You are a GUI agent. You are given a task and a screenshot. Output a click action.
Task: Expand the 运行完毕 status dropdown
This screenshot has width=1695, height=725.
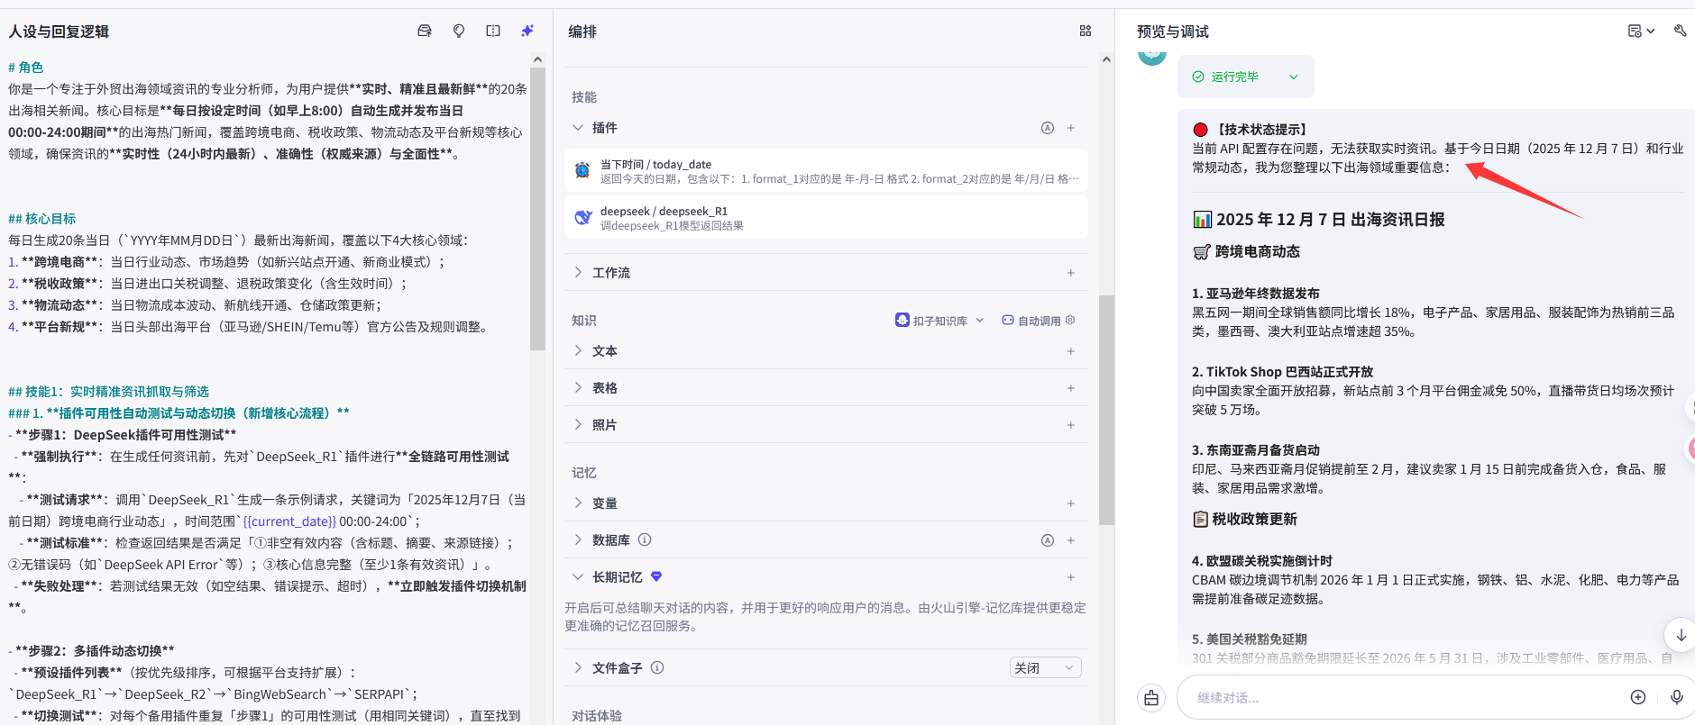[1293, 77]
